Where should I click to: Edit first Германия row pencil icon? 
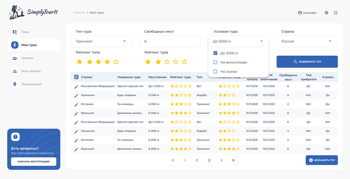pyautogui.click(x=76, y=95)
